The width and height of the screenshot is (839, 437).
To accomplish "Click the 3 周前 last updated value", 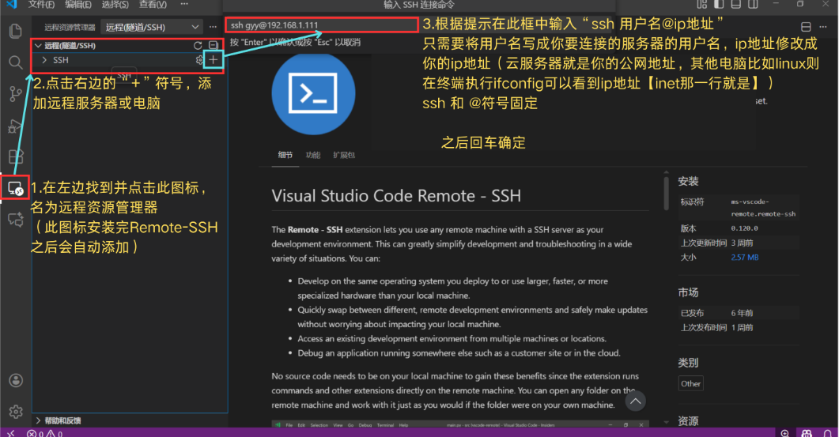I will (x=742, y=243).
